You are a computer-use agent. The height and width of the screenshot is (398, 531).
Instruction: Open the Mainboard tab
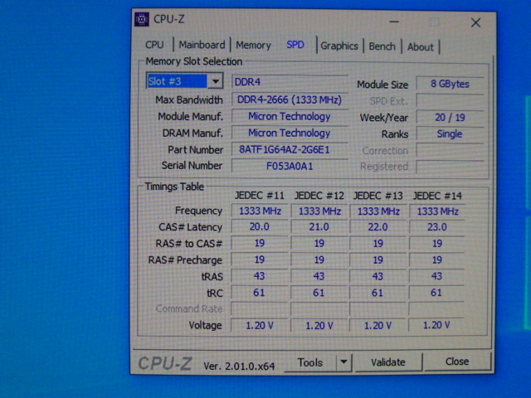pyautogui.click(x=202, y=45)
